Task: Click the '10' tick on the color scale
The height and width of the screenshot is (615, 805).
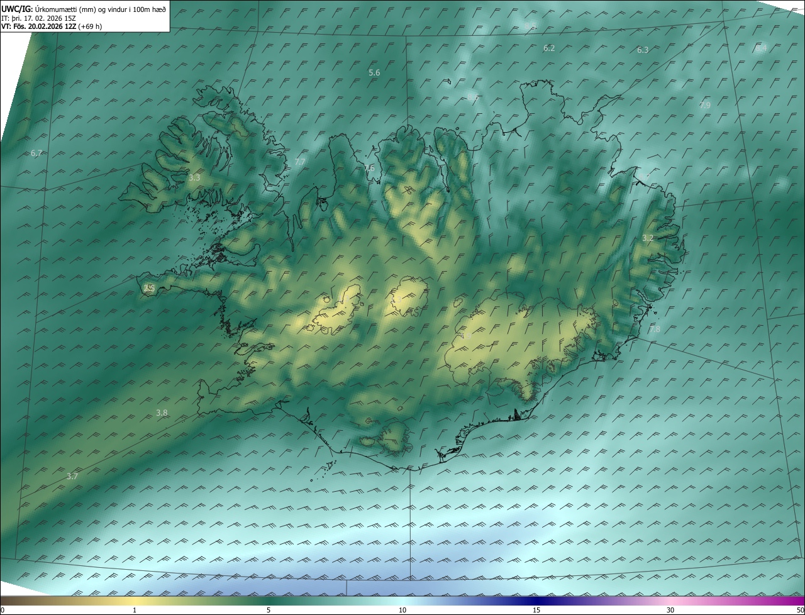Action: pyautogui.click(x=402, y=610)
